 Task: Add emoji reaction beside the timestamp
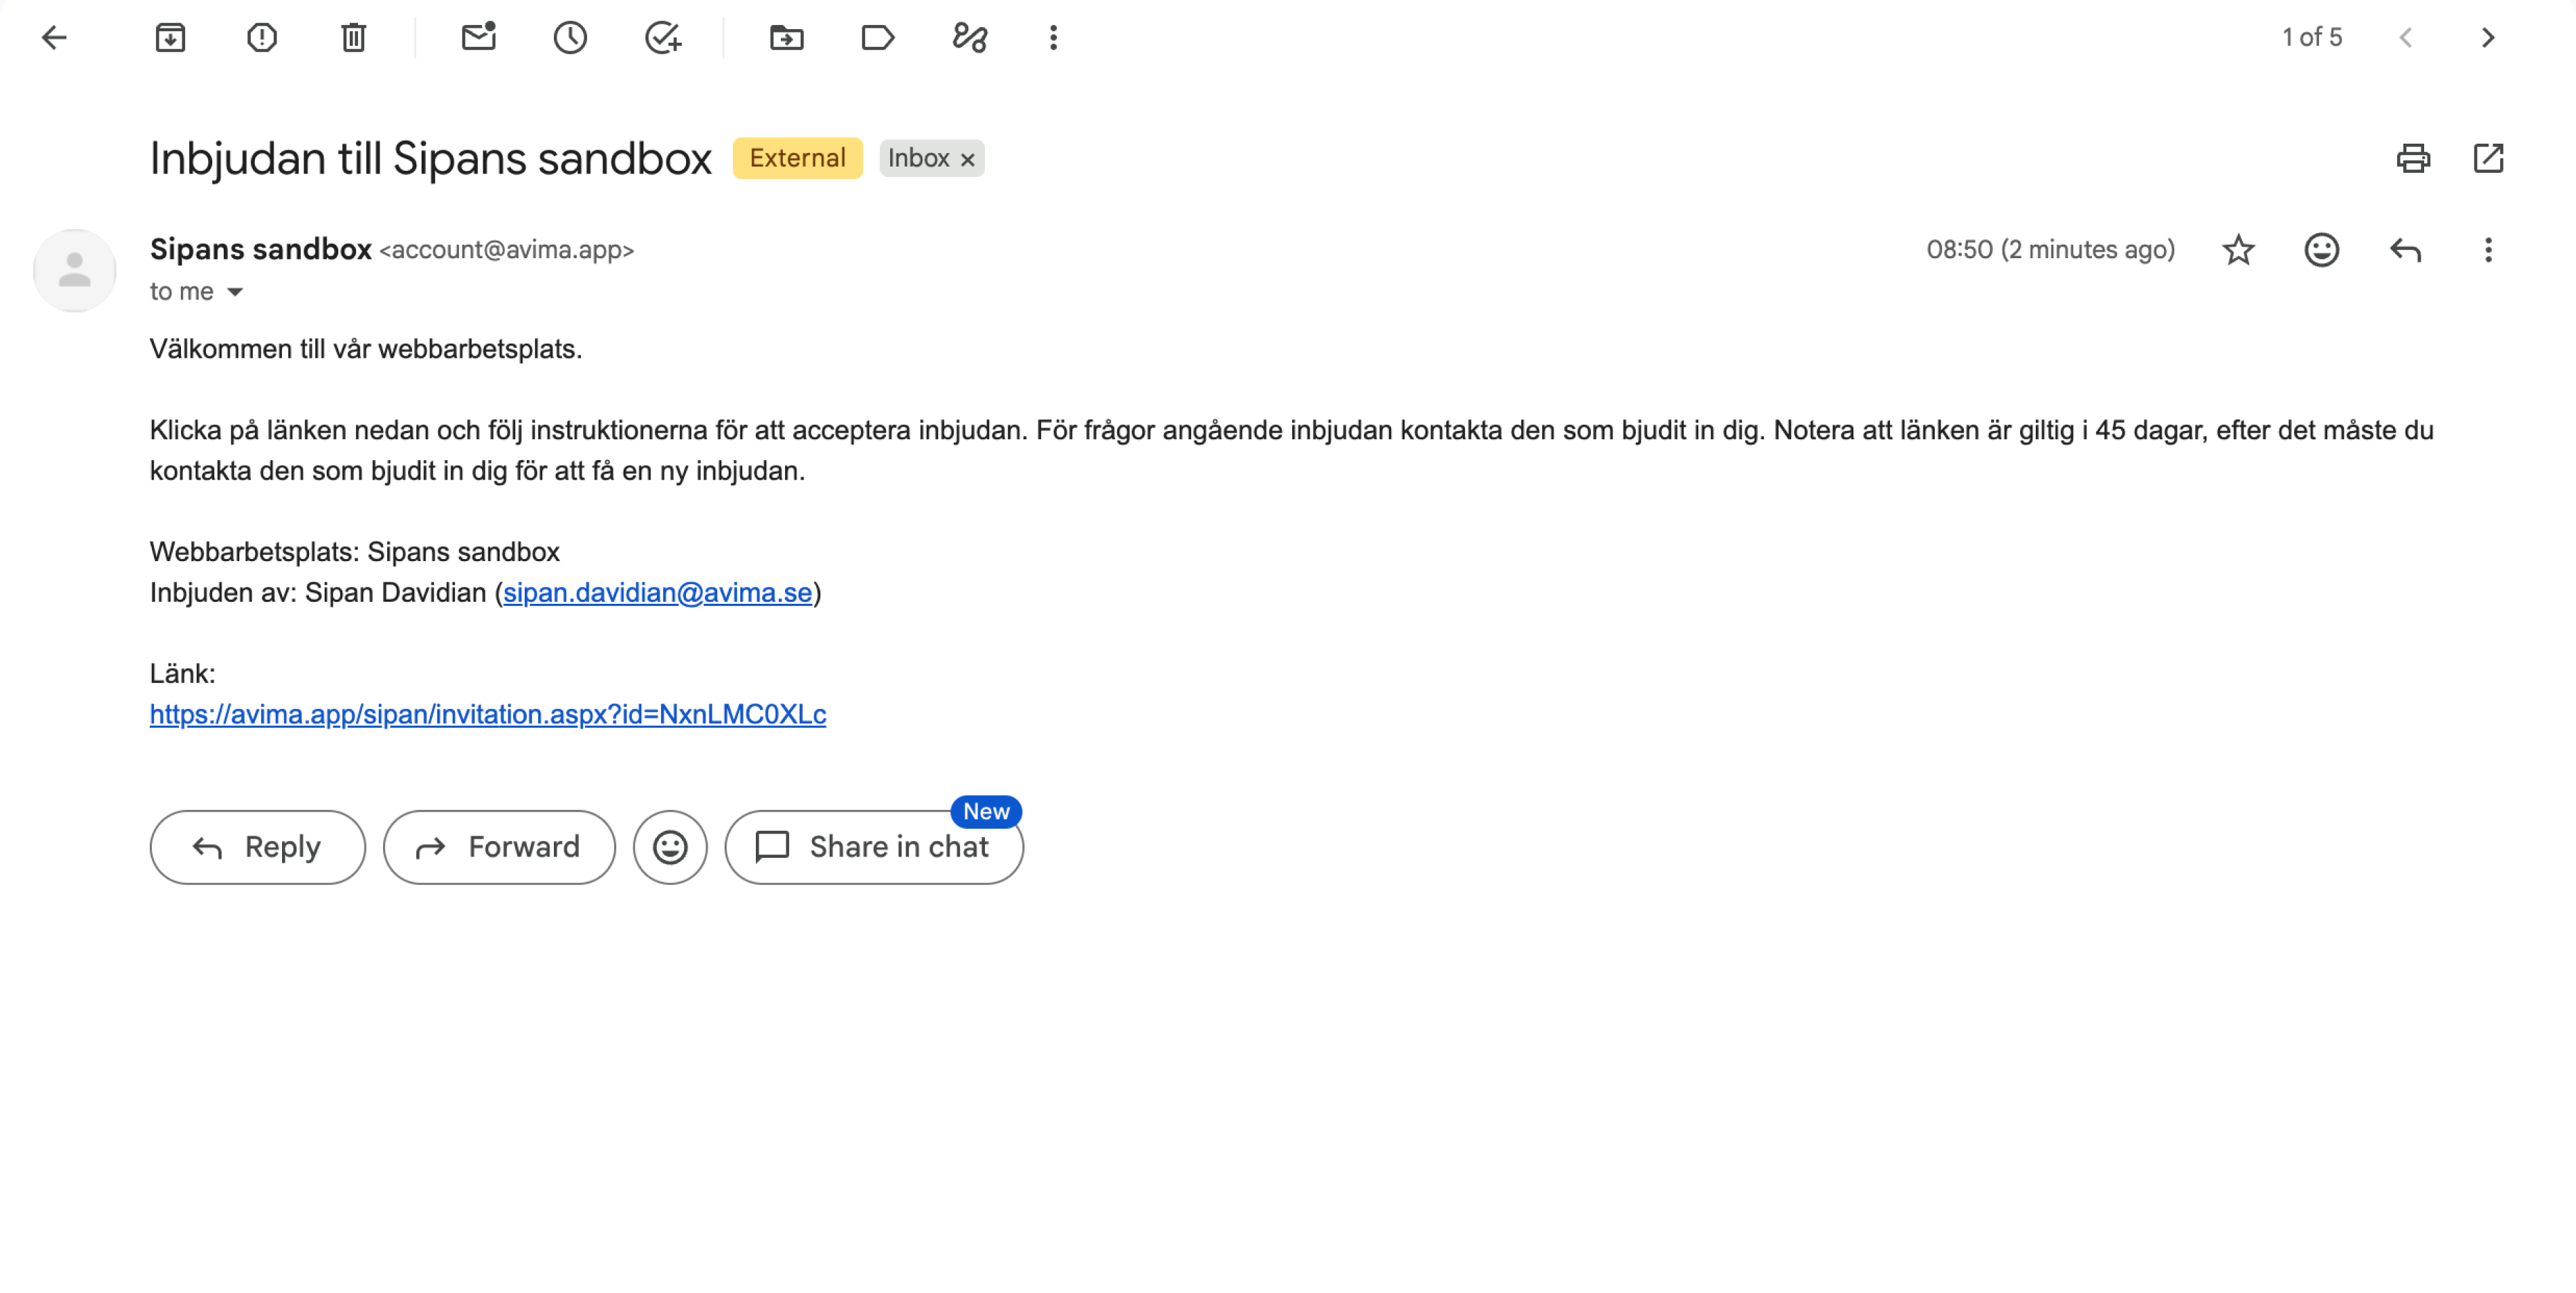tap(2321, 250)
